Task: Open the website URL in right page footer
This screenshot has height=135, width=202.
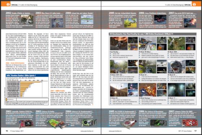Action: (115, 131)
